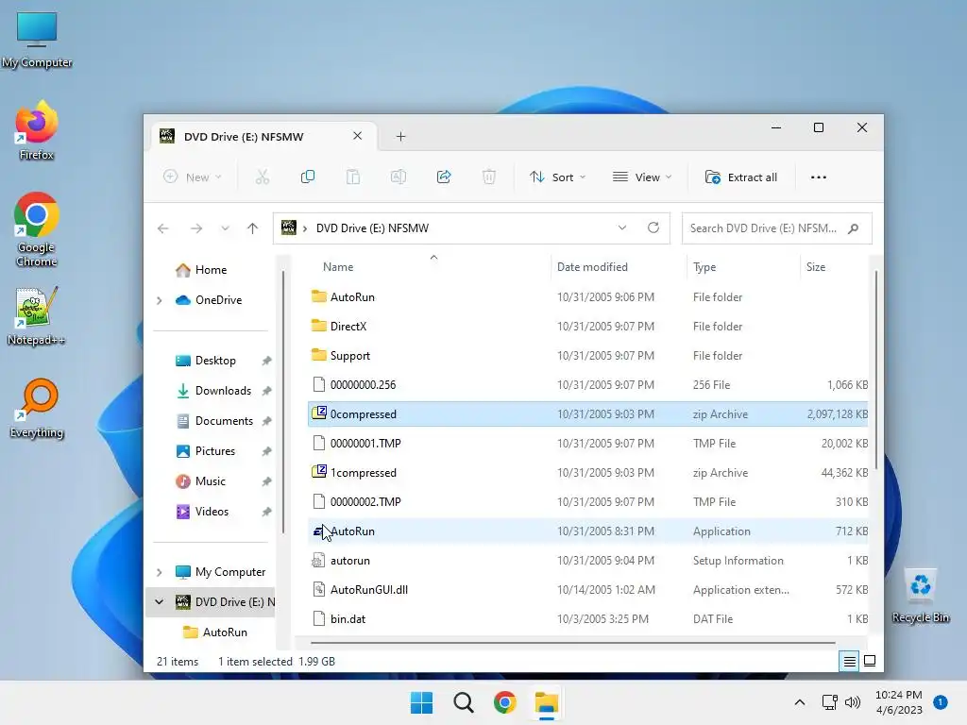Screen dimensions: 967x725
Task: Open Videos quick access item
Action: pos(212,512)
